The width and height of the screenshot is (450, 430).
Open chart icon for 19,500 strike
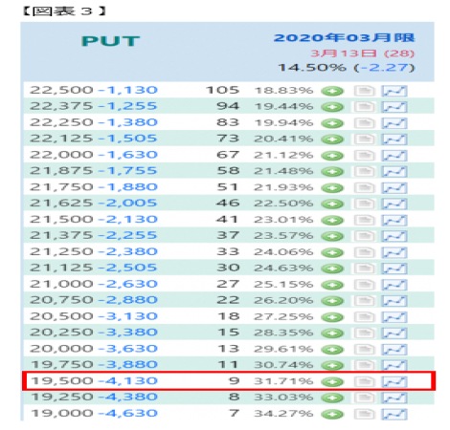tap(394, 381)
